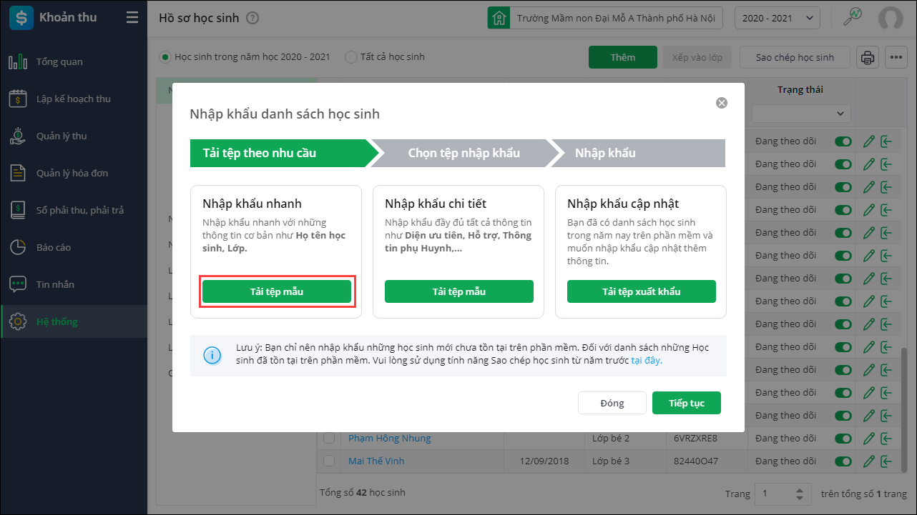The image size is (917, 515).
Task: Open the 2020 - 2021 school year dropdown
Action: (x=777, y=18)
